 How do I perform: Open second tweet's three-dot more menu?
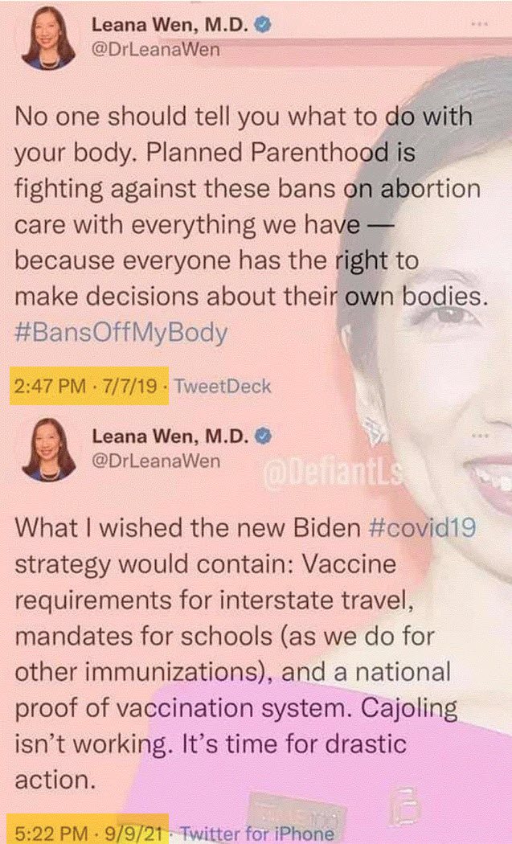tap(480, 435)
